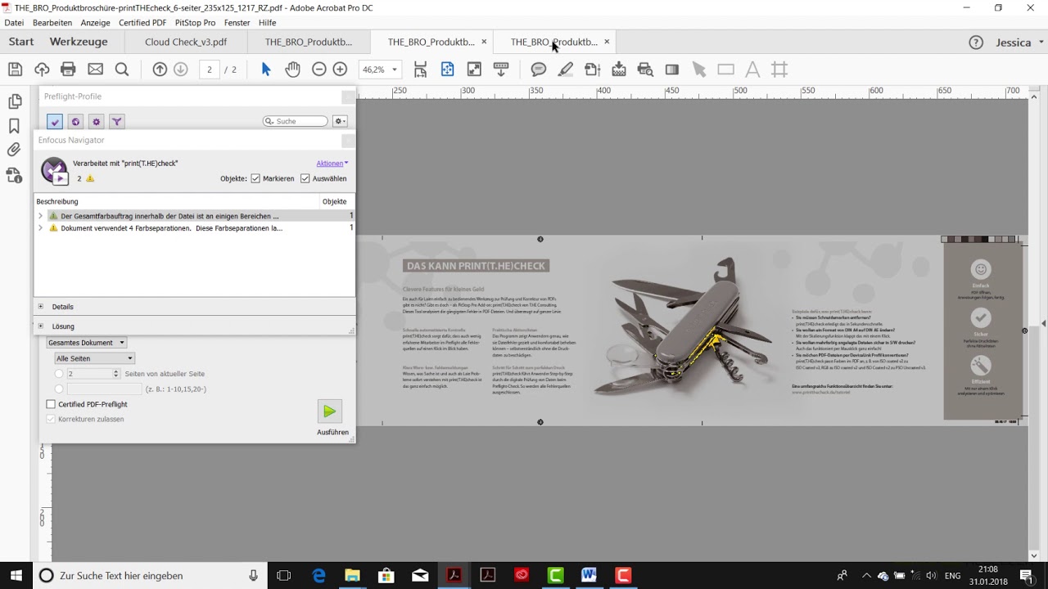Select the arrow selection tool
Screen dimensions: 1048x589
[x=266, y=70]
